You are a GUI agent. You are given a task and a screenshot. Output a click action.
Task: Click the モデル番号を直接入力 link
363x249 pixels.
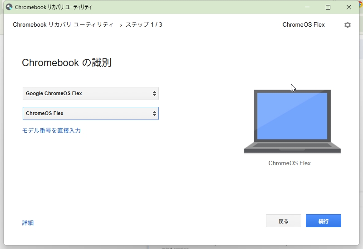[51, 130]
